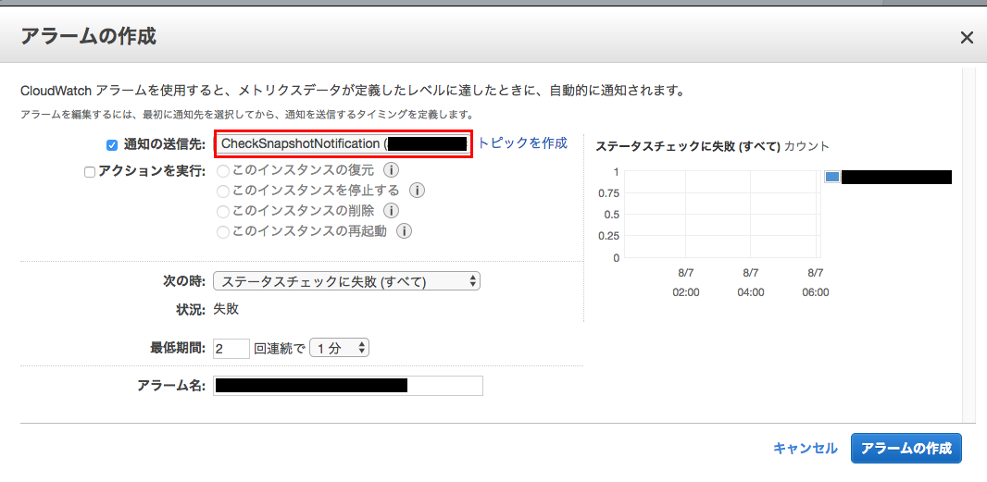The height and width of the screenshot is (482, 987).
Task: Click the CheckSnapshotNotification topic field
Action: (x=344, y=144)
